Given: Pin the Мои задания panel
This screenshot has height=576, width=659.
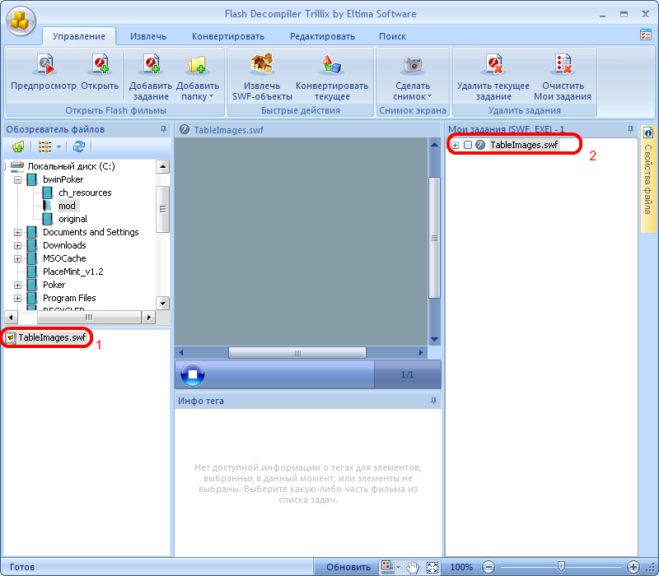Looking at the screenshot, I should [630, 129].
